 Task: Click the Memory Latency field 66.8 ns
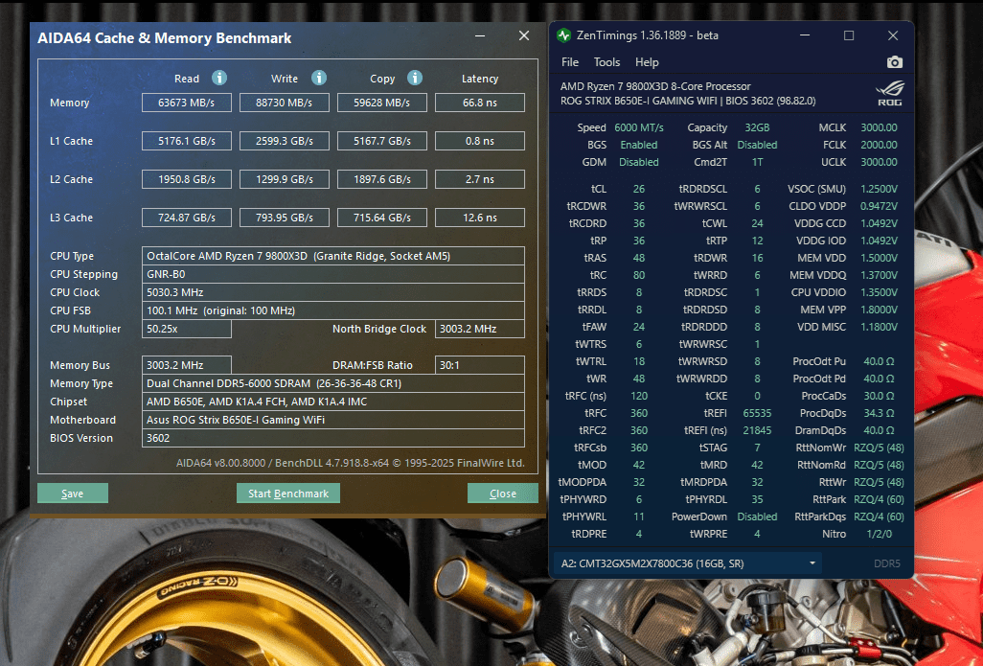(480, 103)
